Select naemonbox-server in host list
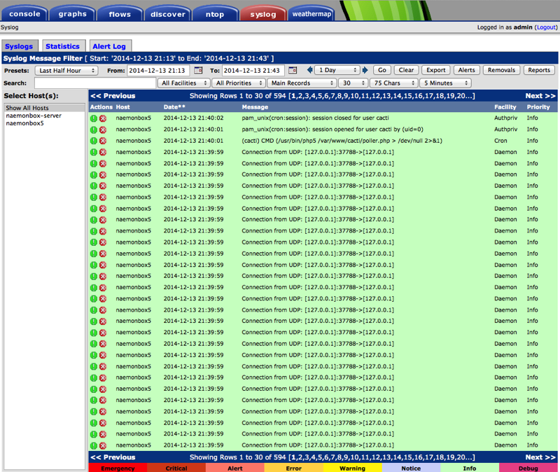 tap(34, 116)
